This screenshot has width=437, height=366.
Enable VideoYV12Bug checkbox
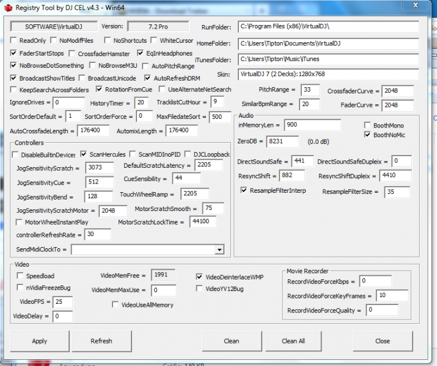(x=199, y=289)
